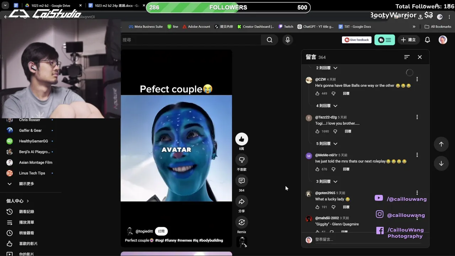Expand 3 則回覆 replies under @MeMe-n6l1r
Viewport: 455px width, 256px height.
(x=327, y=181)
